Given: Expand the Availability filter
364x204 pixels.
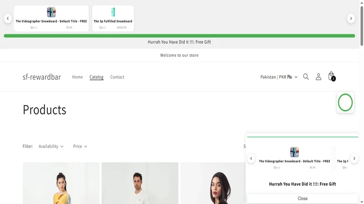Looking at the screenshot, I should 51,146.
